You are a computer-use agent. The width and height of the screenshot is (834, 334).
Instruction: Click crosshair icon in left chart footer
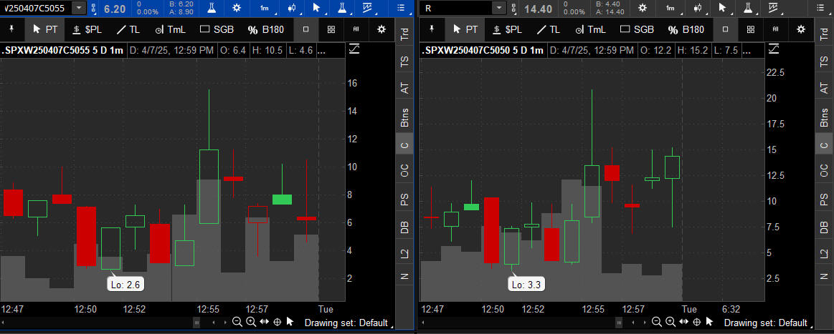[277, 322]
